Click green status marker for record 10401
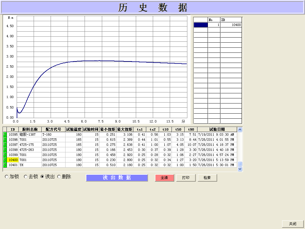305x229 pixels. (x=5, y=165)
